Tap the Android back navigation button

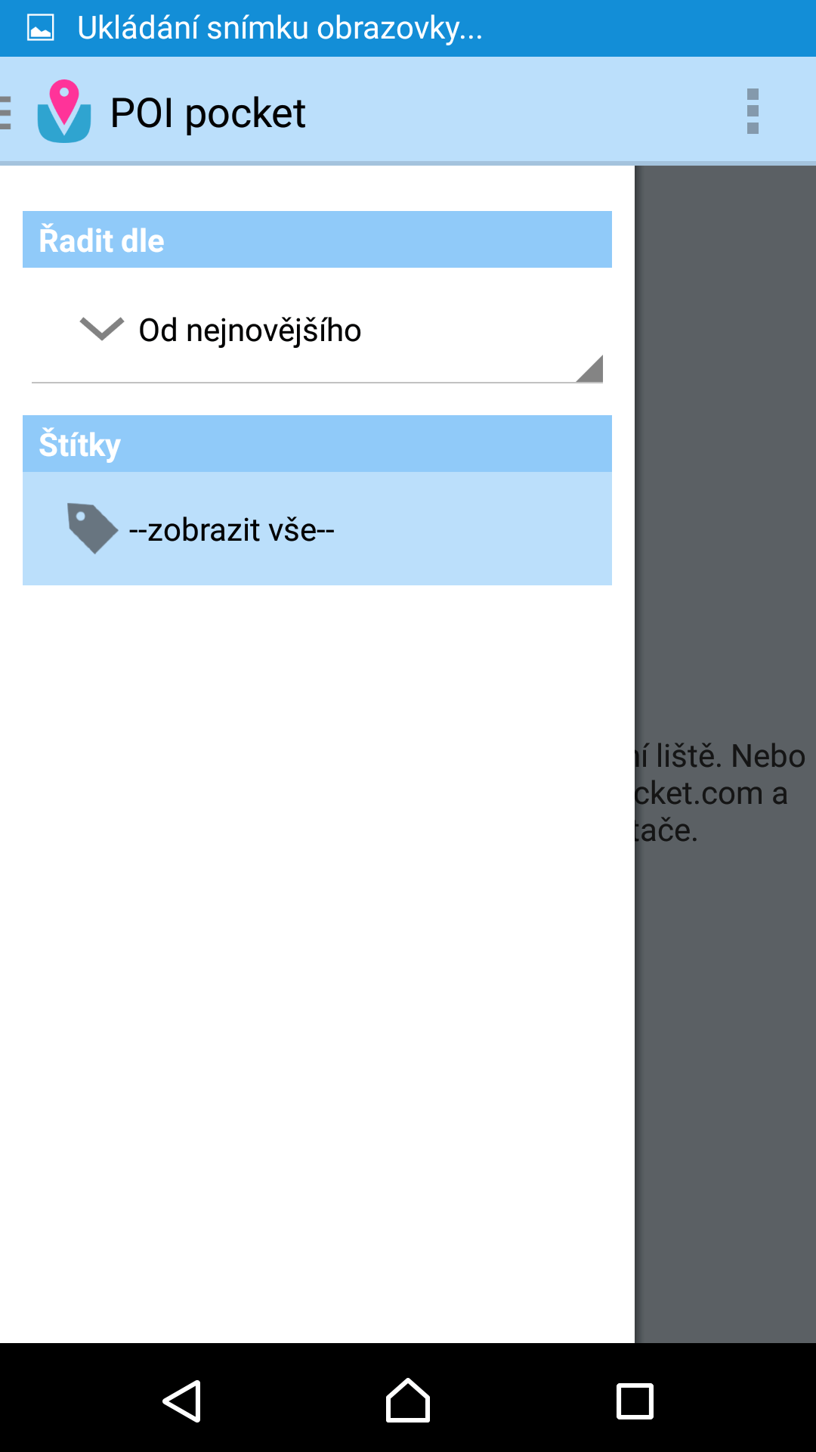click(181, 1401)
